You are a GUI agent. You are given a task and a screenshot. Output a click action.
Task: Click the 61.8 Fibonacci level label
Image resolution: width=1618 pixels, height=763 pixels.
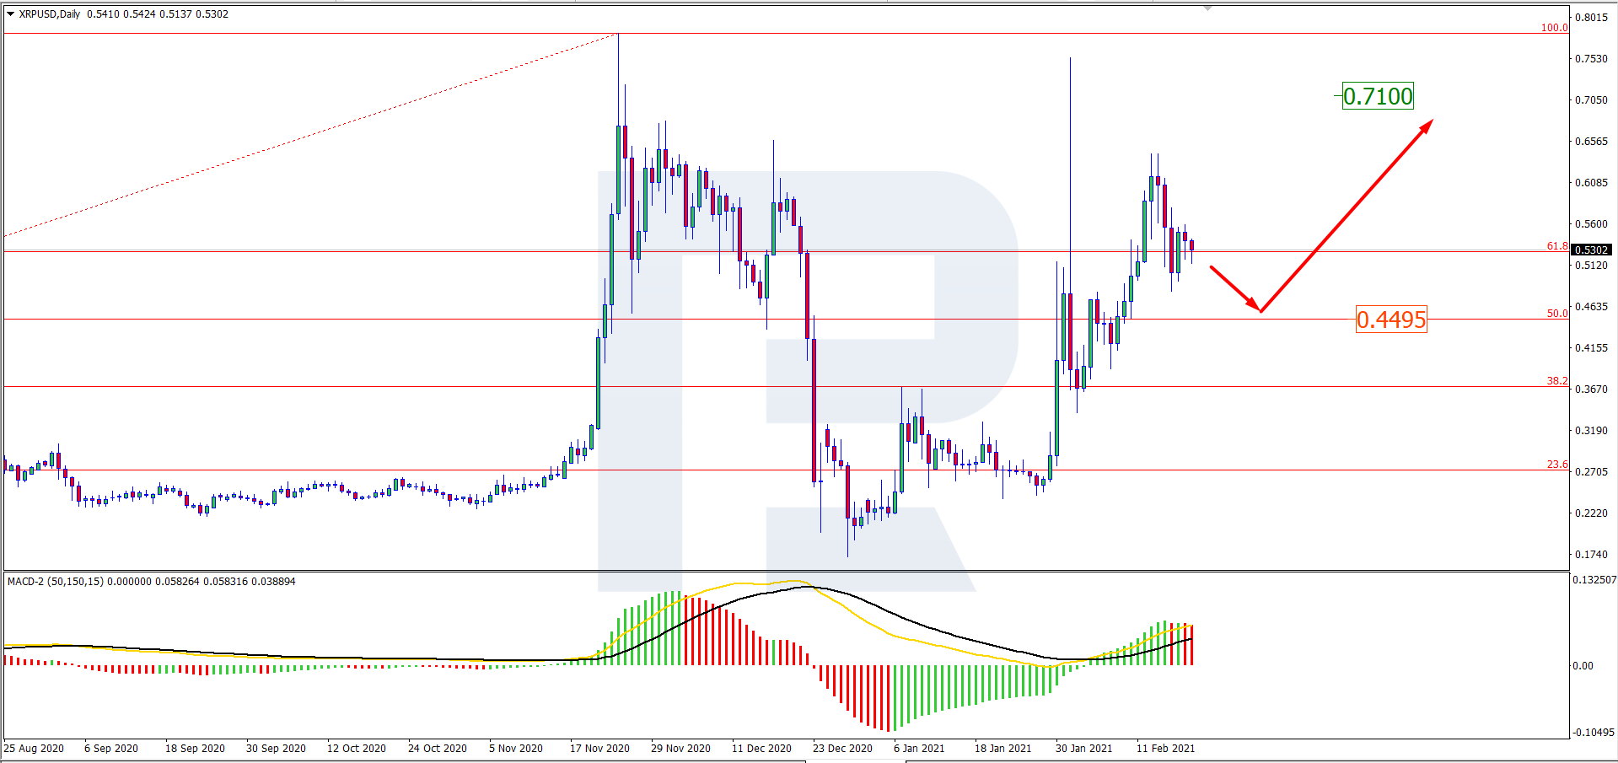pos(1556,246)
